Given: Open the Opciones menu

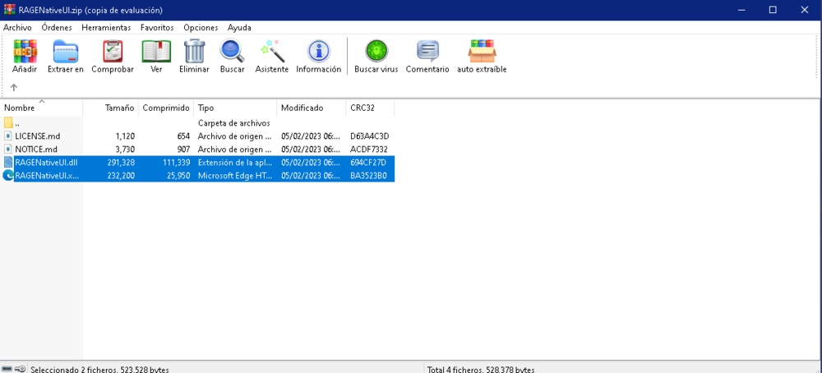Looking at the screenshot, I should click(201, 28).
